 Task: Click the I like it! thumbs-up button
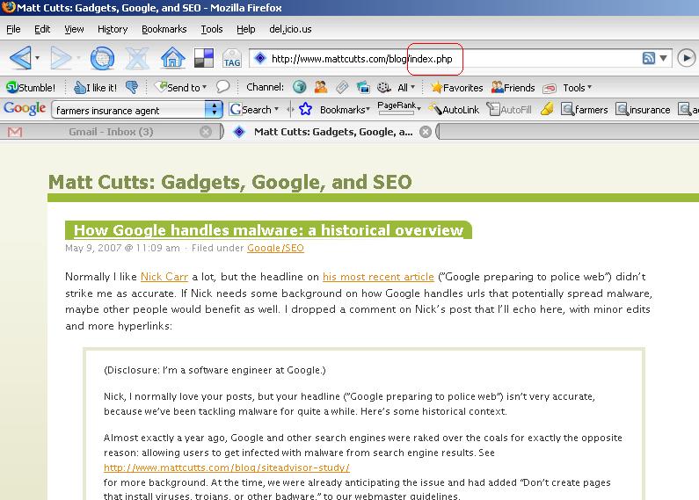point(96,88)
